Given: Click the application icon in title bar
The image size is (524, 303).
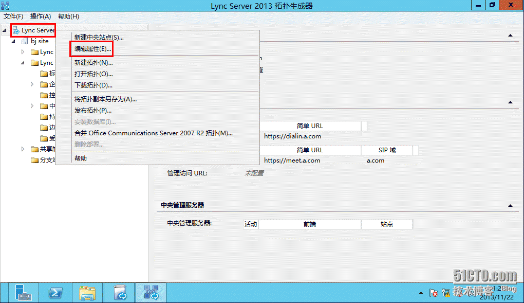Looking at the screenshot, I should [5, 5].
